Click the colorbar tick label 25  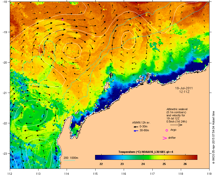pos(164,164)
